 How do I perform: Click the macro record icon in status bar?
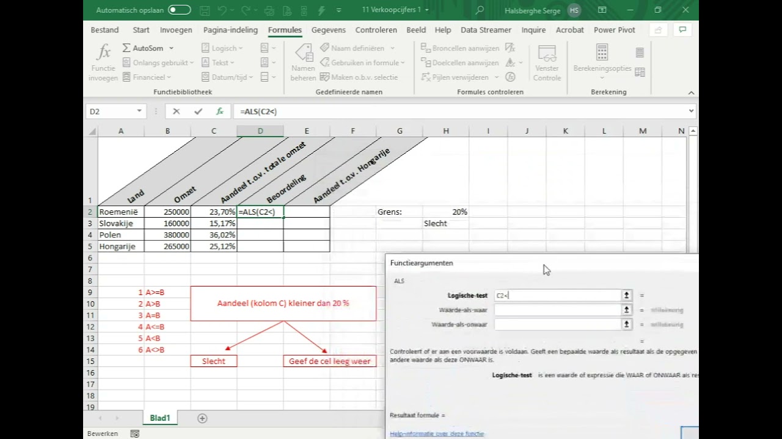click(134, 434)
